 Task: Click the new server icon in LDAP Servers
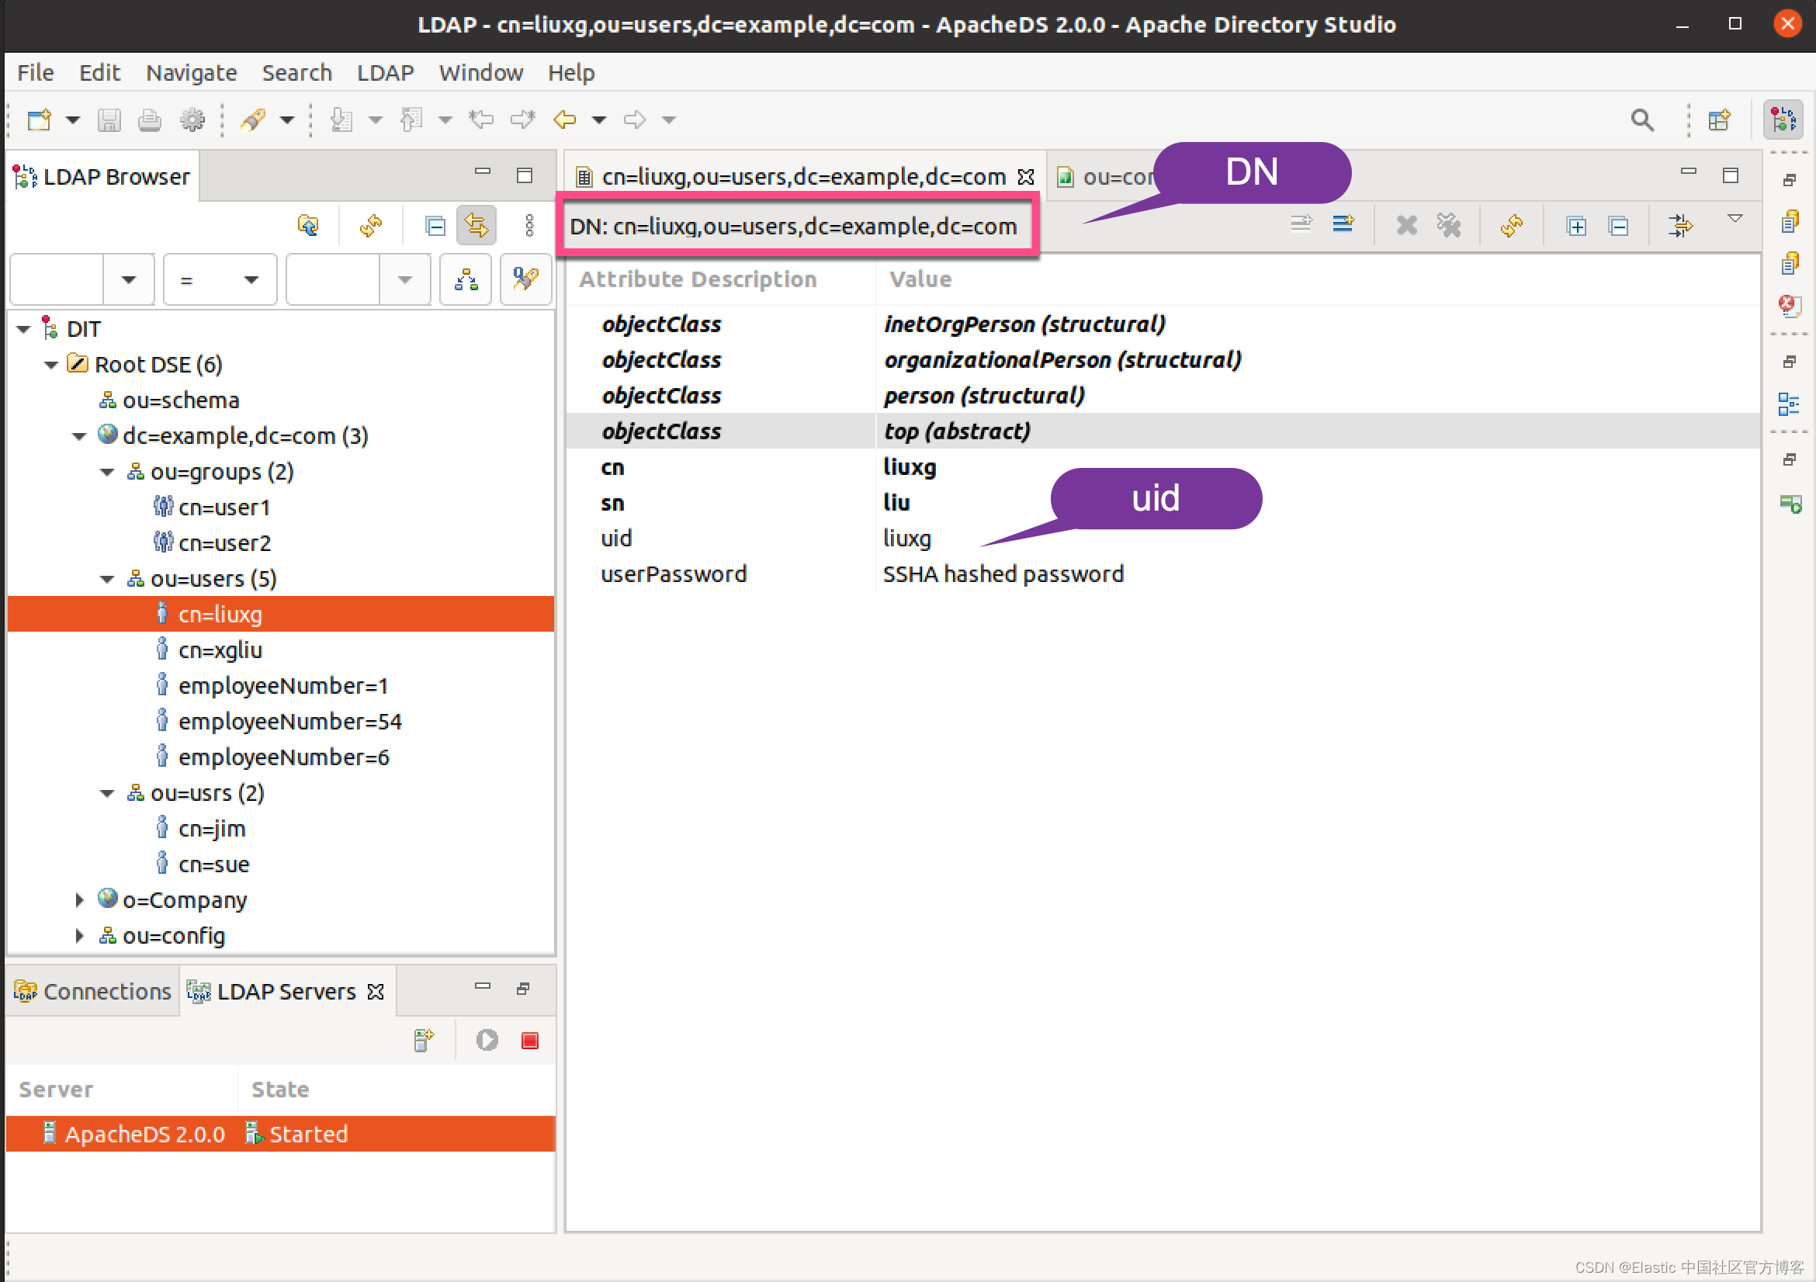click(x=424, y=1041)
